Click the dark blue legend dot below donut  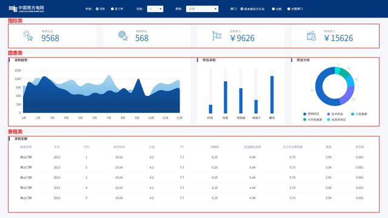pyautogui.click(x=304, y=114)
